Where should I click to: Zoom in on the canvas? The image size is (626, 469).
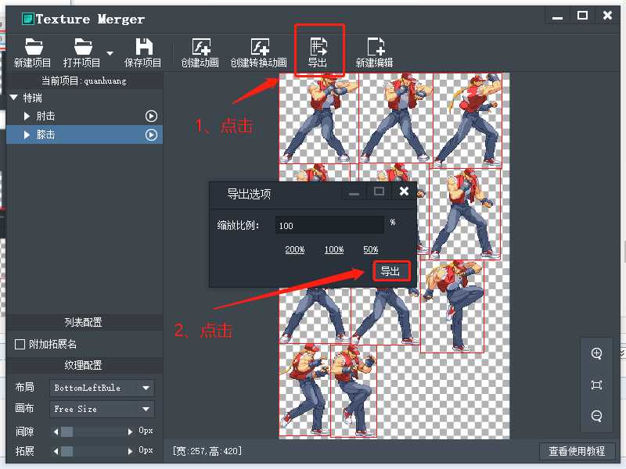(x=597, y=353)
